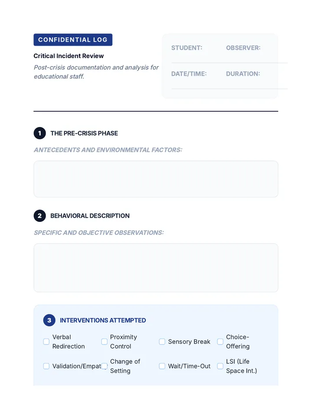
Task: Enable the Proximity Control checkbox
Action: click(104, 342)
